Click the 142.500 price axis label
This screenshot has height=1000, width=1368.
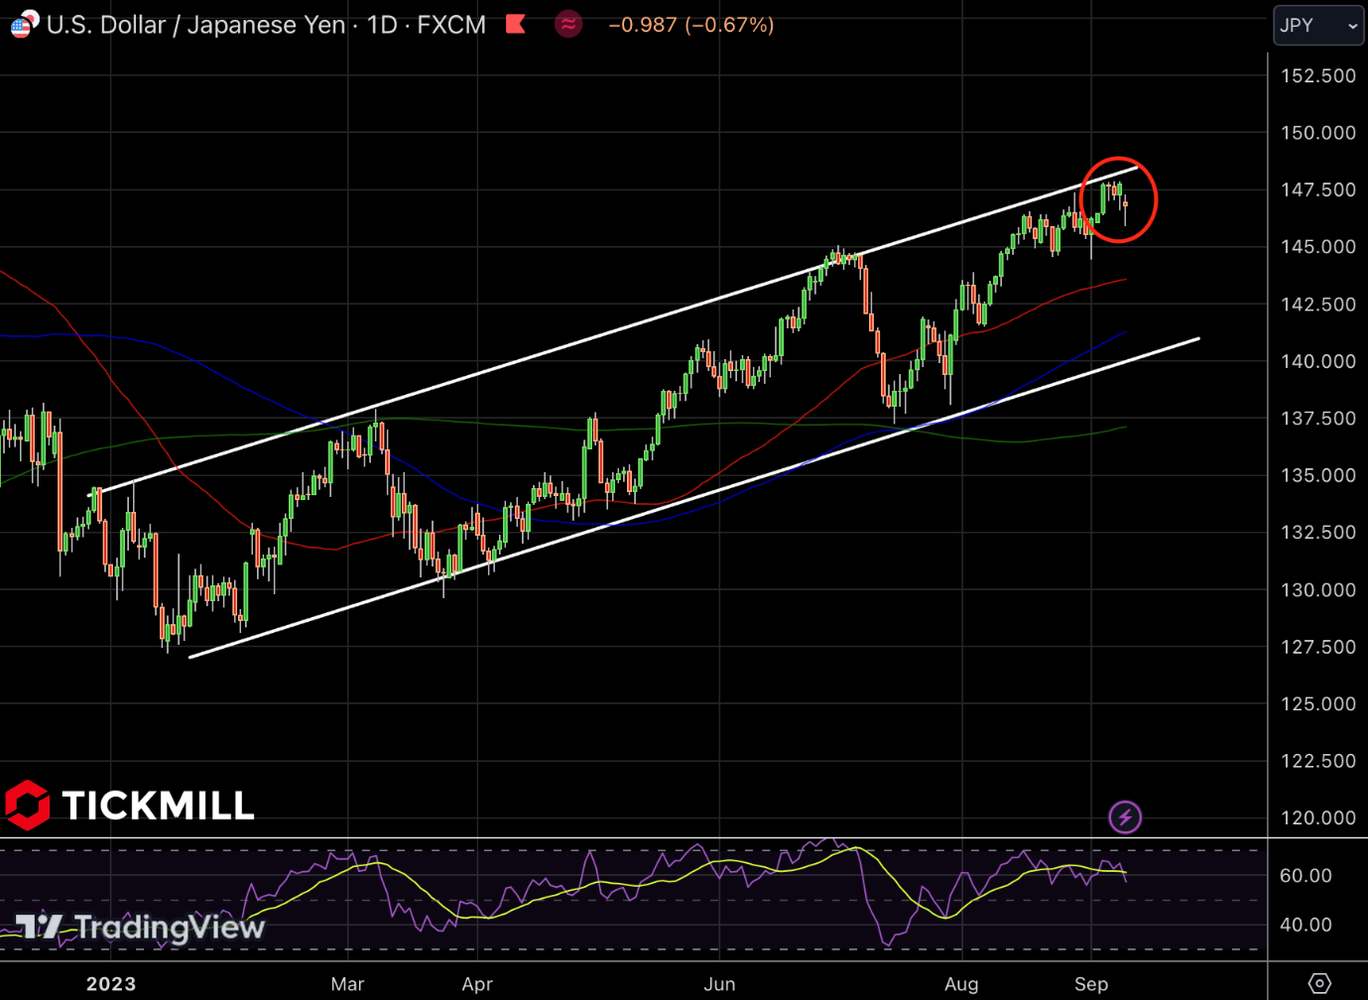tap(1318, 305)
